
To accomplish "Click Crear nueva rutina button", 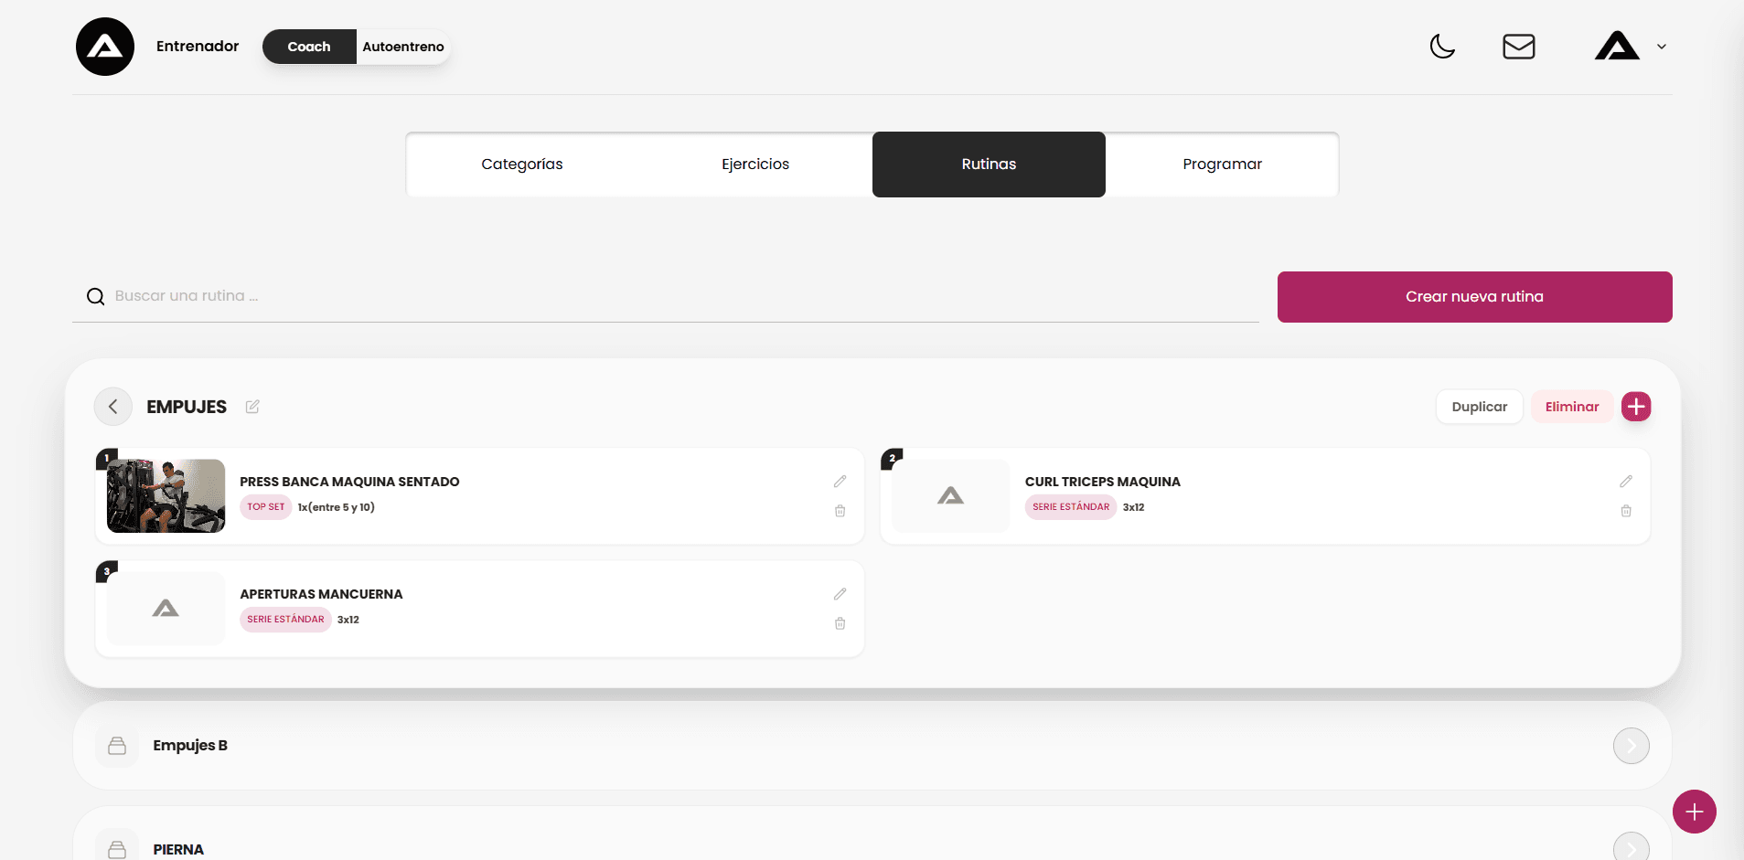I will pyautogui.click(x=1474, y=297).
